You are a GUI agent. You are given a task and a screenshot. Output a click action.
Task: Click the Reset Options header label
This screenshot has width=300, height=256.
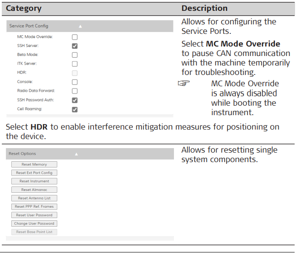point(22,154)
